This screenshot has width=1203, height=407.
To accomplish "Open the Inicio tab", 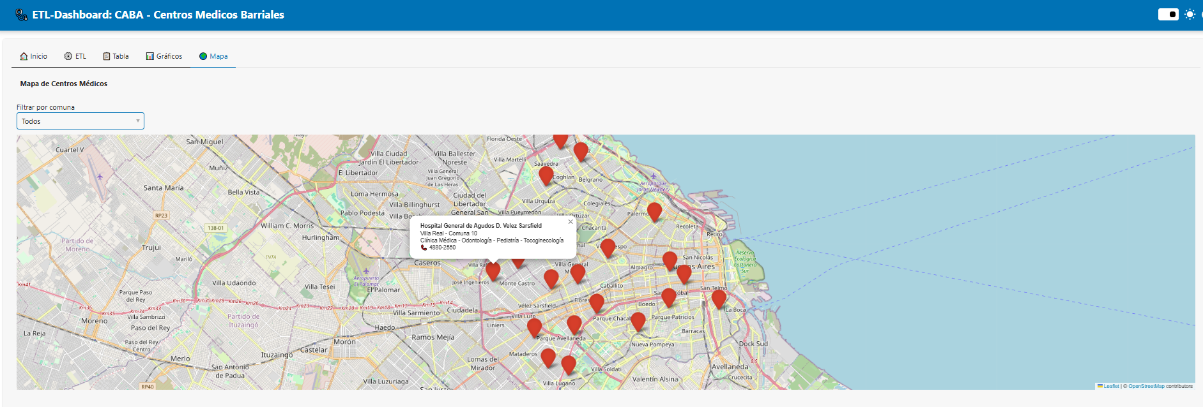I will pyautogui.click(x=34, y=56).
